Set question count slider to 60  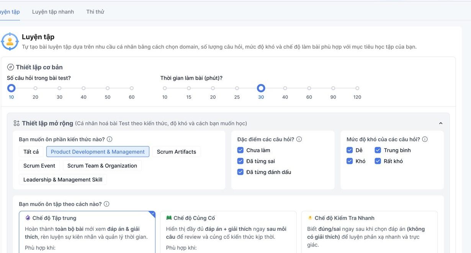[132, 88]
